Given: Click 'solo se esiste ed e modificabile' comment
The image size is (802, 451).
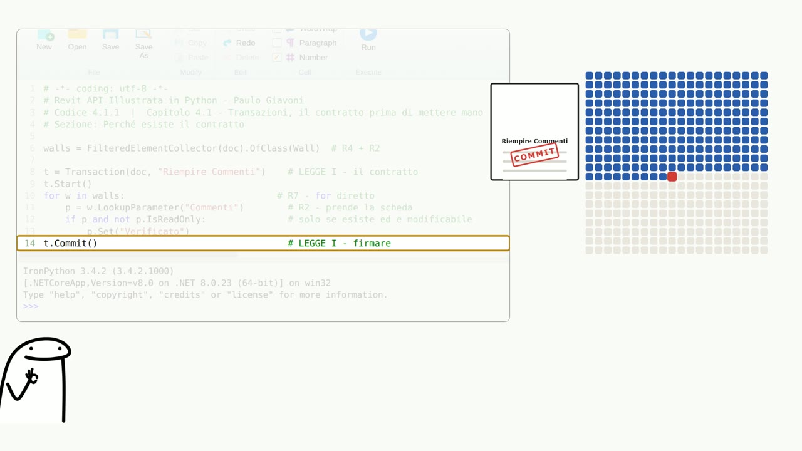Looking at the screenshot, I should [x=380, y=219].
